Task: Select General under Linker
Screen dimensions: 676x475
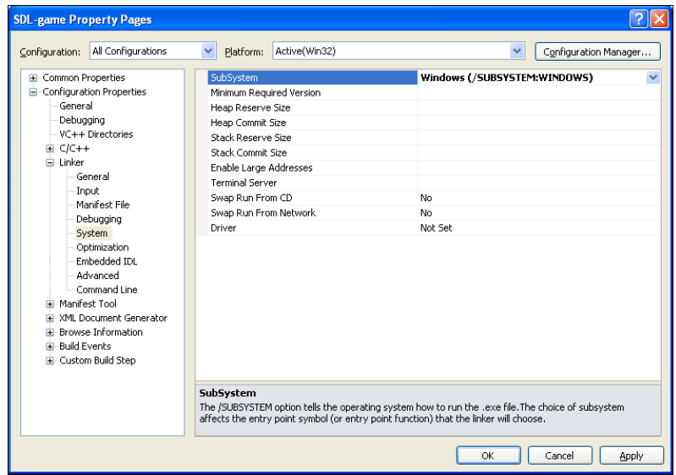Action: tap(93, 177)
